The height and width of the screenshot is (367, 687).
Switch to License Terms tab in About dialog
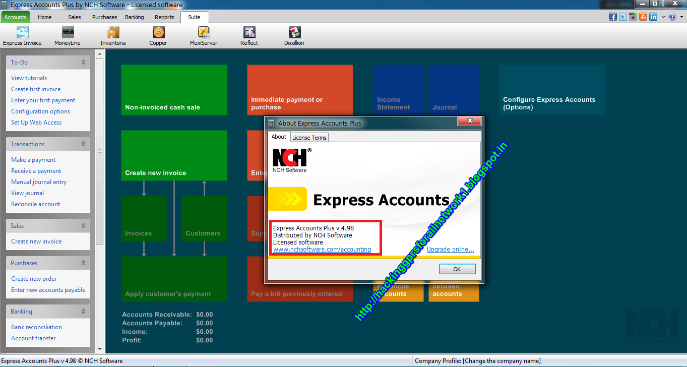309,138
